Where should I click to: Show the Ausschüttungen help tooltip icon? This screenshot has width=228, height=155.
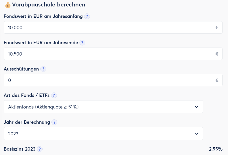(43, 69)
